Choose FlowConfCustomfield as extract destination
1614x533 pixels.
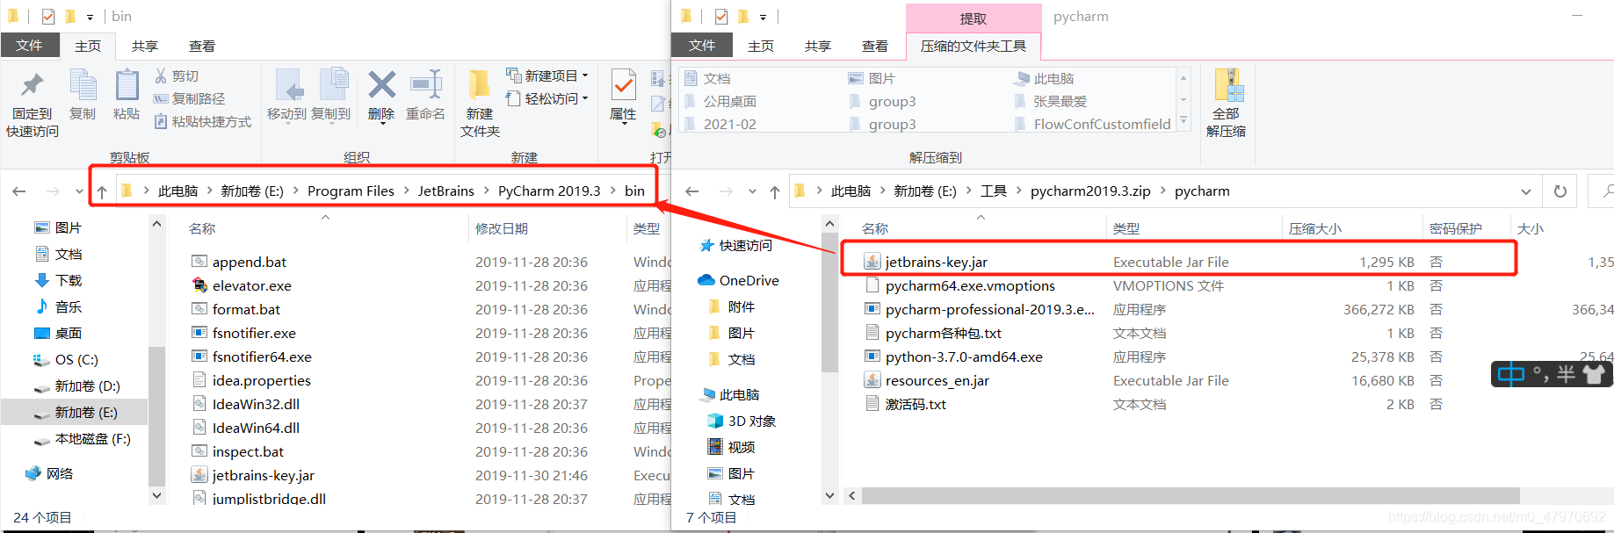[1092, 124]
